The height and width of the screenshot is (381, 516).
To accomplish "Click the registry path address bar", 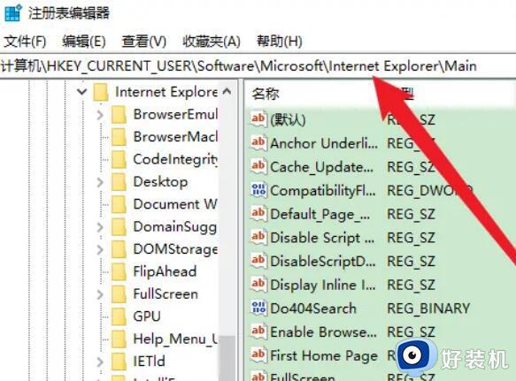I will (258, 66).
